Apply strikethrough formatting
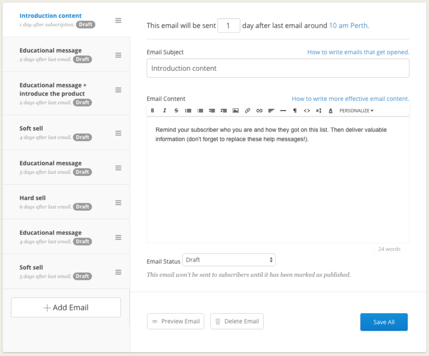Viewport: 429px width, 356px height. 175,110
